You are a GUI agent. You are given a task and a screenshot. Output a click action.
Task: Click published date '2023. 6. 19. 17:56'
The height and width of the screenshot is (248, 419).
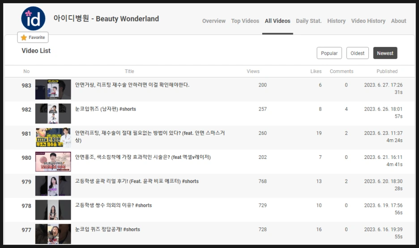(383, 205)
